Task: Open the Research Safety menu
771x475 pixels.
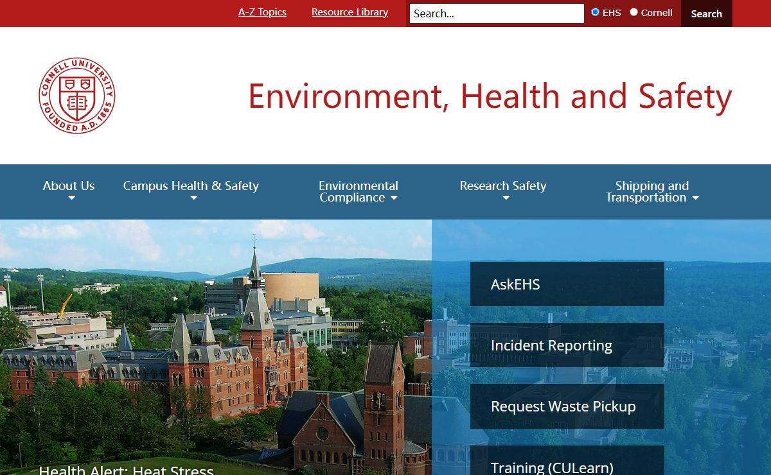Action: click(x=503, y=186)
